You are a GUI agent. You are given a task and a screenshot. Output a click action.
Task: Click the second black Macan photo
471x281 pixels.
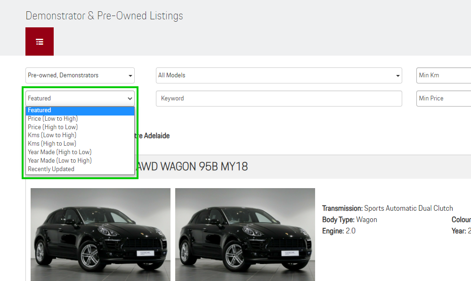[x=245, y=234]
